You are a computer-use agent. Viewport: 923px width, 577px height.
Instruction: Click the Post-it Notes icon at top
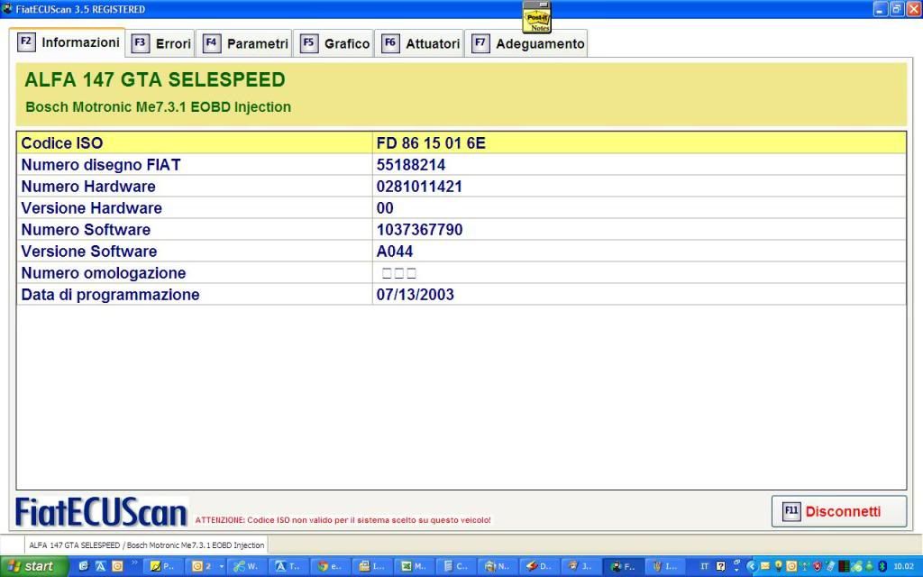(x=537, y=16)
